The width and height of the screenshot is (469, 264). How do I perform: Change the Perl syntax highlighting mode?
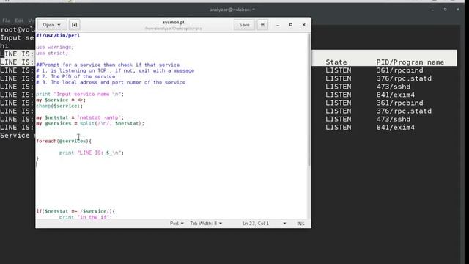click(x=177, y=224)
